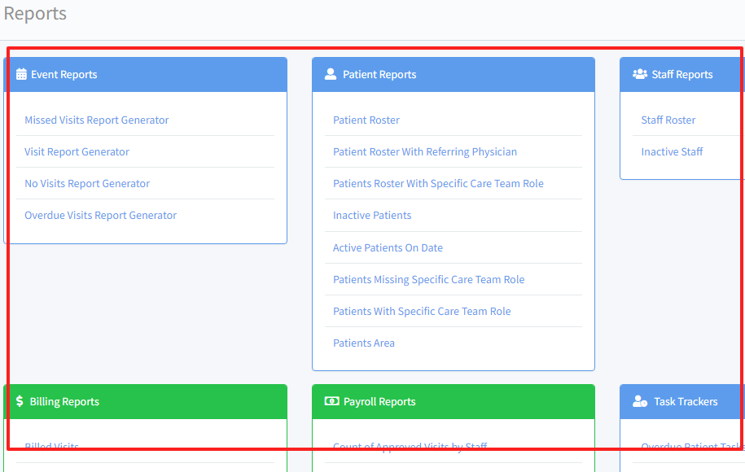The image size is (745, 472).
Task: Open Patient Roster With Referring Physician
Action: click(425, 152)
